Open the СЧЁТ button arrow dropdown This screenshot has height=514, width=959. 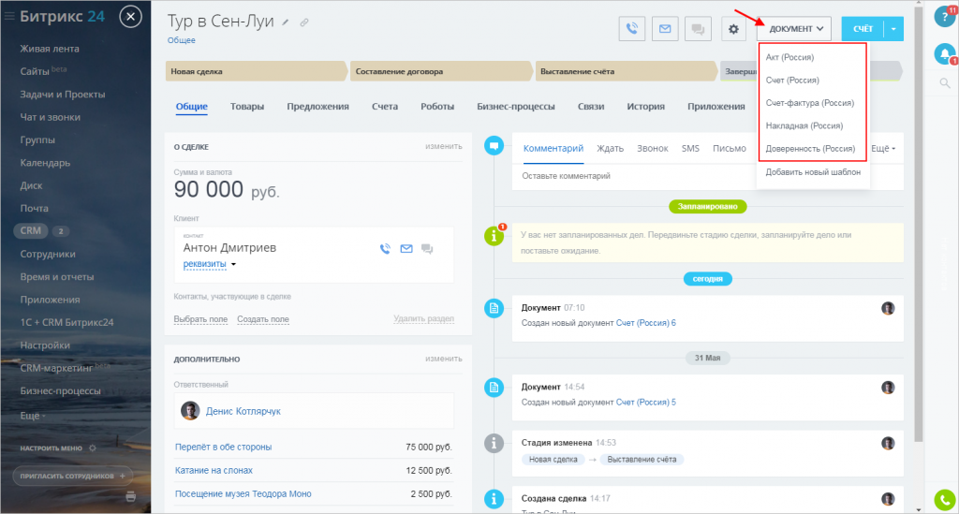(893, 29)
